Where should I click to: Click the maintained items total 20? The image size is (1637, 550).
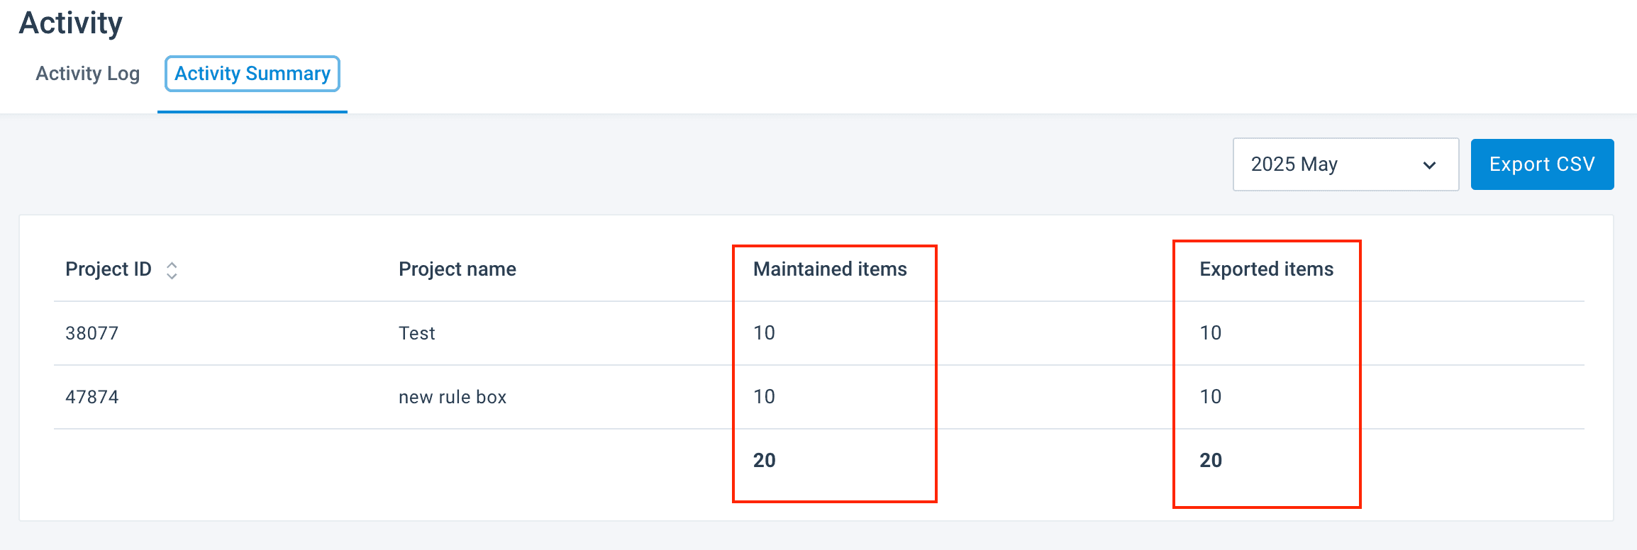pyautogui.click(x=765, y=461)
